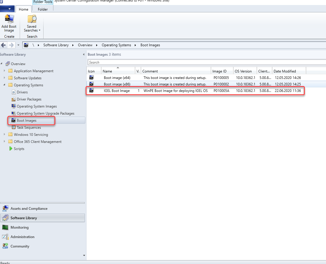Open the Monitoring workspace

click(19, 227)
